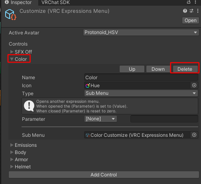The width and height of the screenshot is (201, 184).
Task: Open Inspector tab options kebab menu
Action: pos(195,2)
